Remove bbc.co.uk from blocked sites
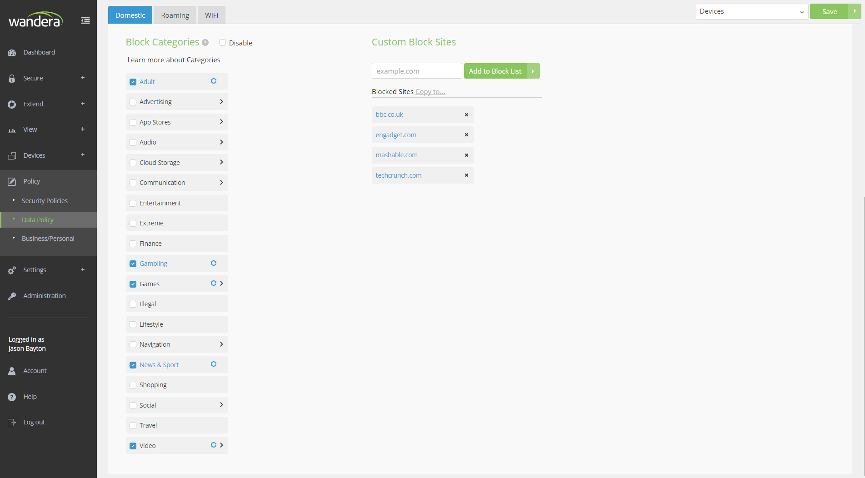 tap(466, 115)
